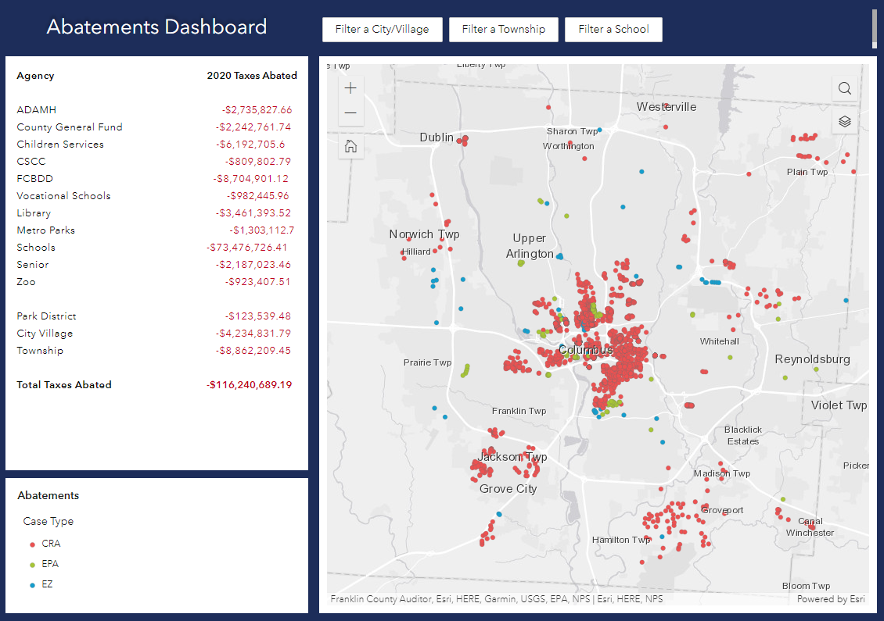Viewport: 884px width, 621px height.
Task: Click the page scrollbar at top right
Action: [875, 28]
